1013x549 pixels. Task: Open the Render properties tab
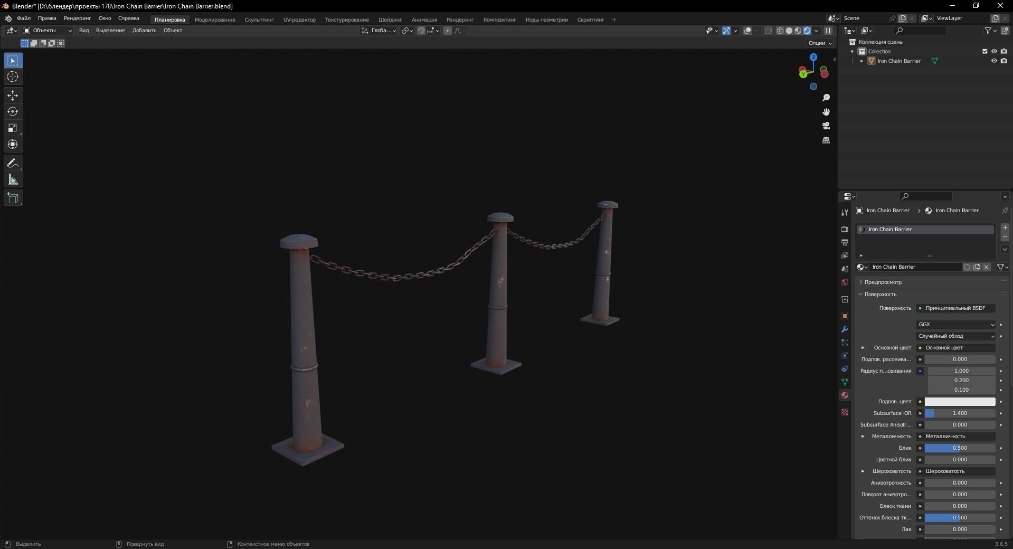click(845, 229)
